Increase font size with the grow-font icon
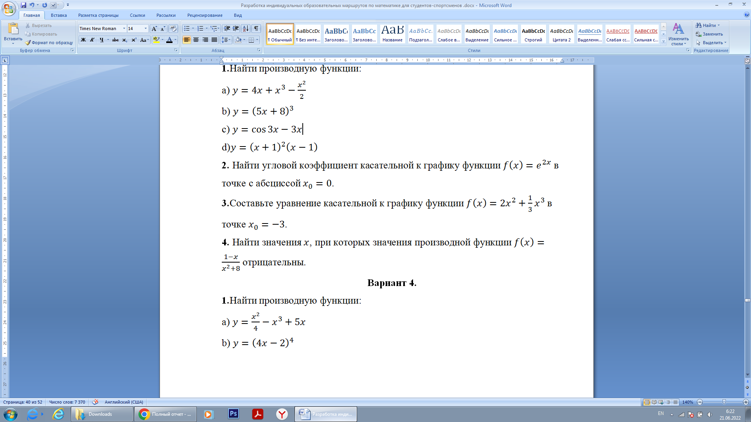The height and width of the screenshot is (422, 751). pos(154,29)
